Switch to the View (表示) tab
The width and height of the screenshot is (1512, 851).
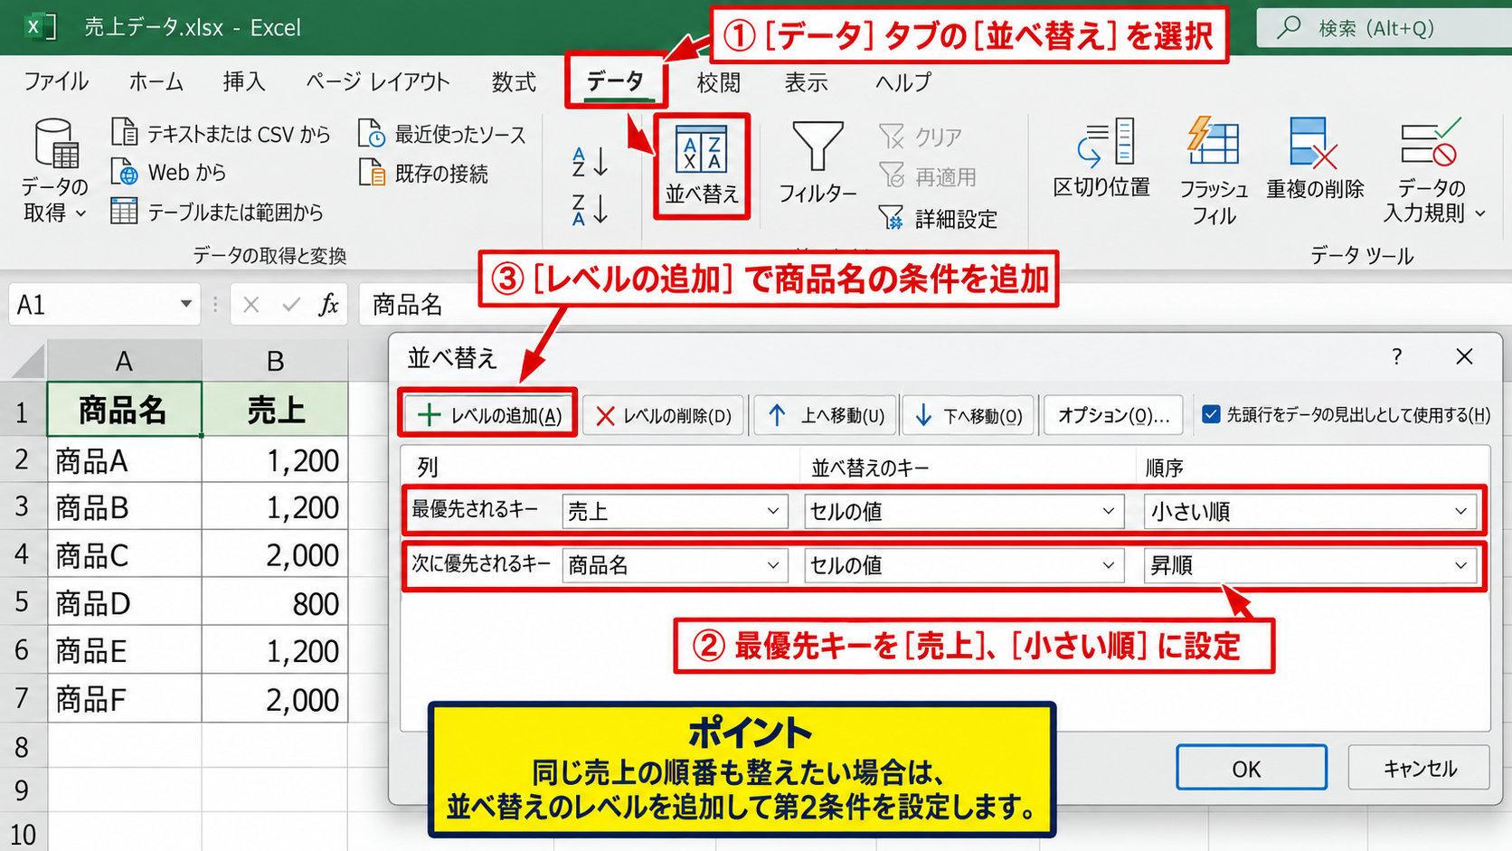(806, 81)
